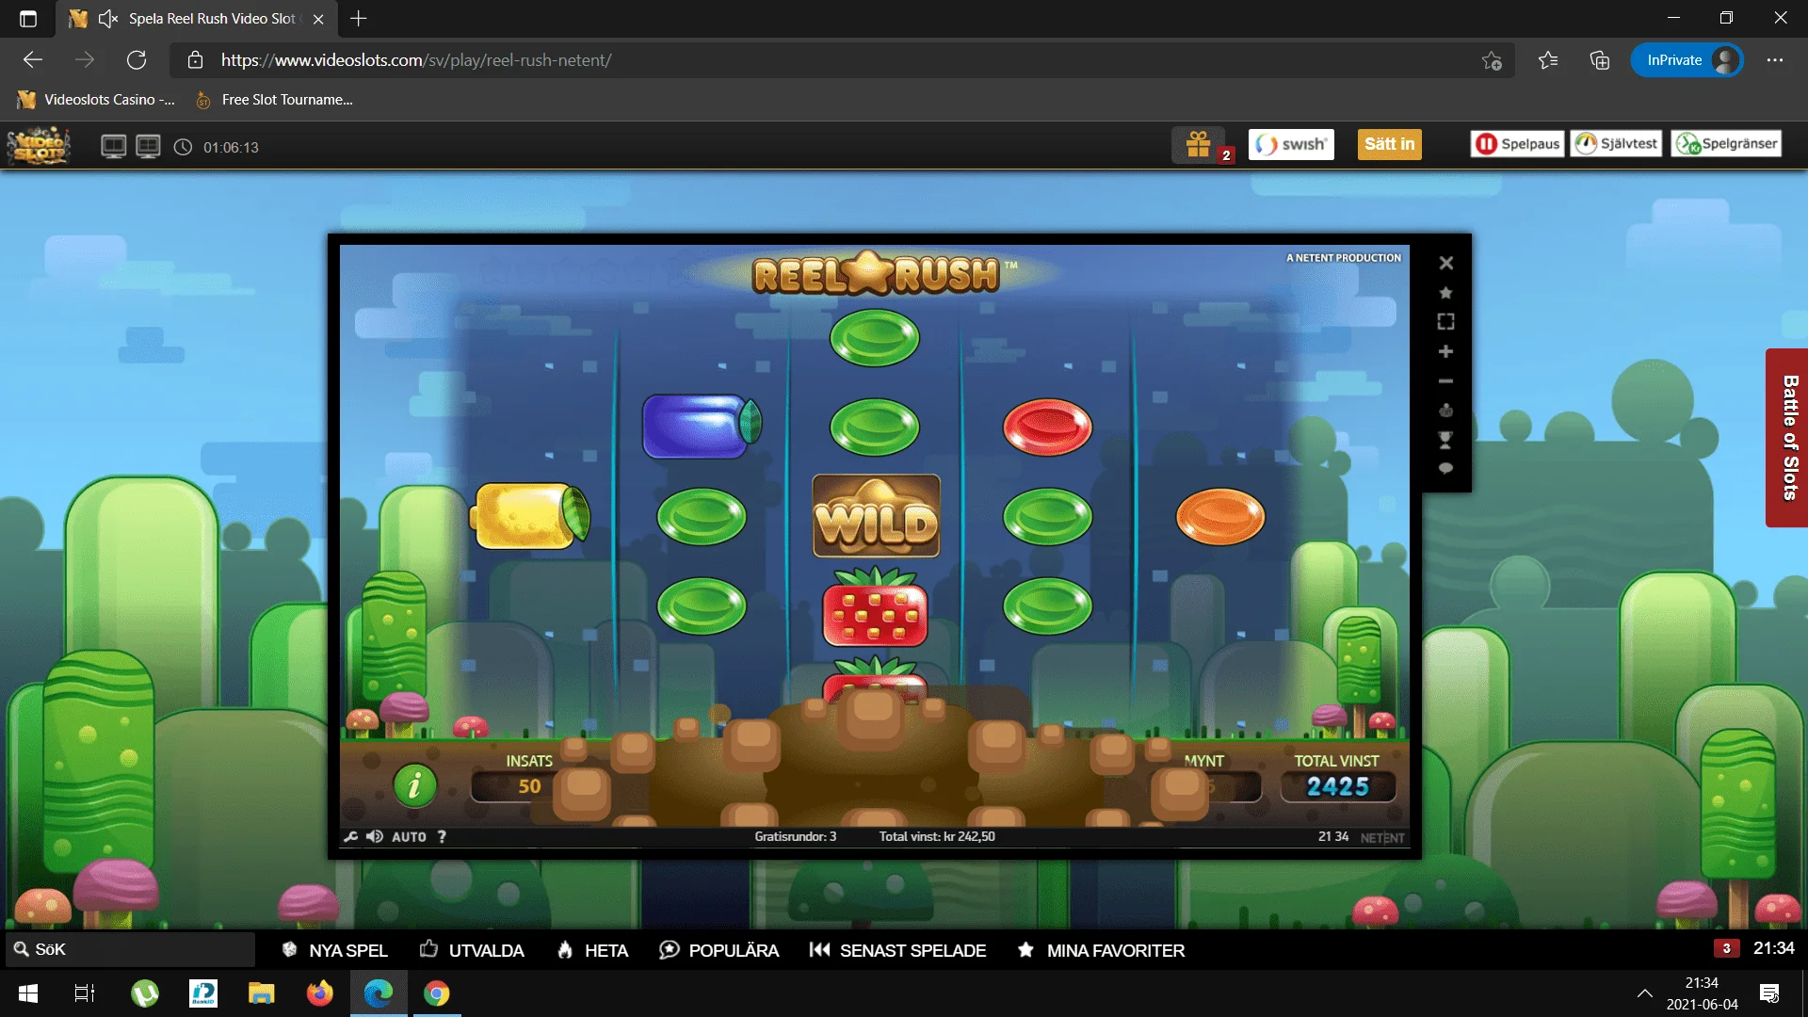Open the chat bubble in game sidebar
The image size is (1808, 1017).
click(1446, 469)
